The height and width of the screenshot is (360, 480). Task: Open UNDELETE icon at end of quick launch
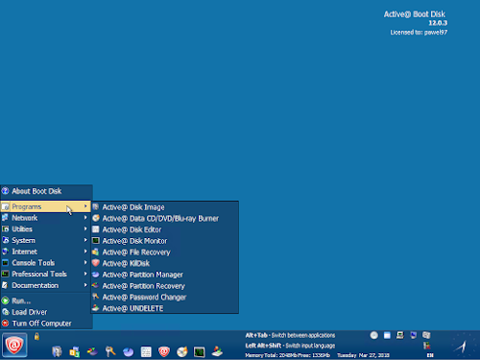click(x=217, y=351)
